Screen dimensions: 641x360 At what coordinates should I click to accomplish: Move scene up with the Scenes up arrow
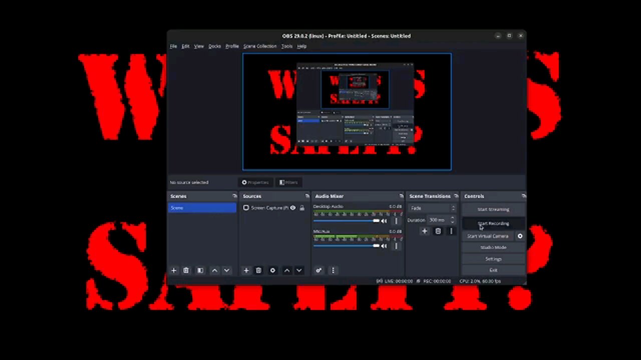(x=214, y=270)
